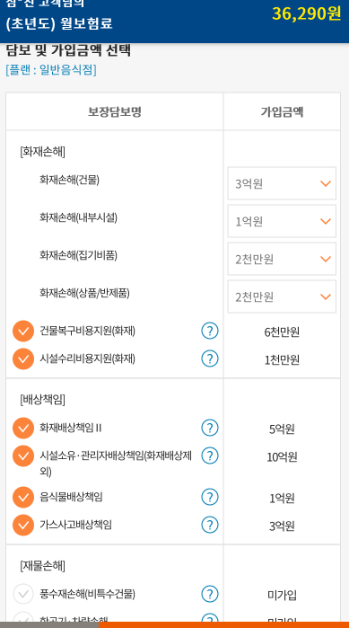Click the orange button at bottom

(224, 624)
